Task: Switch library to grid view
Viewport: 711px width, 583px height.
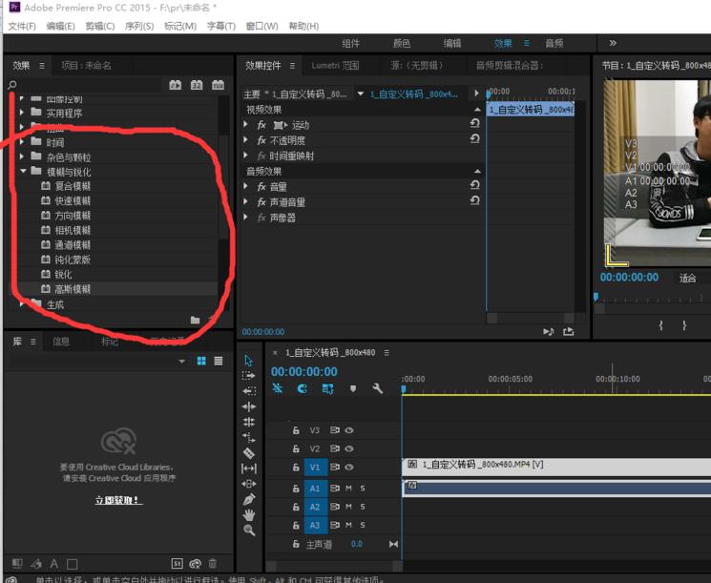Action: (x=201, y=361)
